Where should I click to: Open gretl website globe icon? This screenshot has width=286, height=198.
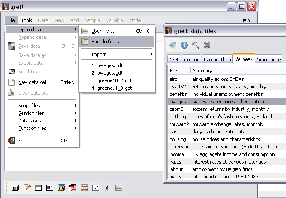coord(61,188)
